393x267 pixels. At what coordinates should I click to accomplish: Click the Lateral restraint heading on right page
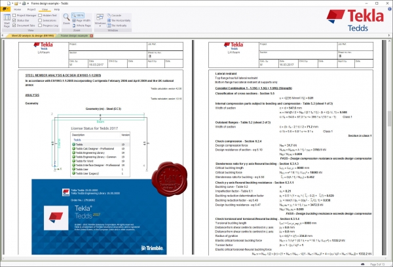pos(226,74)
